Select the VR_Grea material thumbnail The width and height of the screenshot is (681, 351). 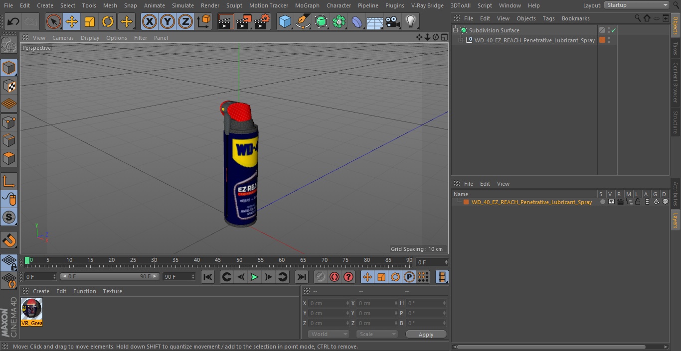point(31,312)
